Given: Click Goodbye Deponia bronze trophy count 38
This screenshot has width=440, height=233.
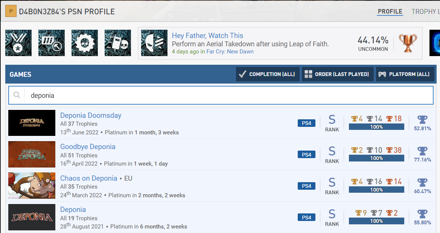Looking at the screenshot, I should pos(394,150).
